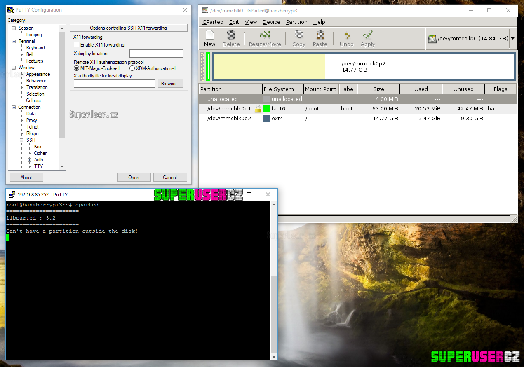Enable X11 forwarding checkbox
Screen dimensions: 524x367
point(76,45)
